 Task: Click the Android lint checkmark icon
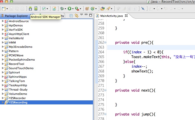[44, 9]
